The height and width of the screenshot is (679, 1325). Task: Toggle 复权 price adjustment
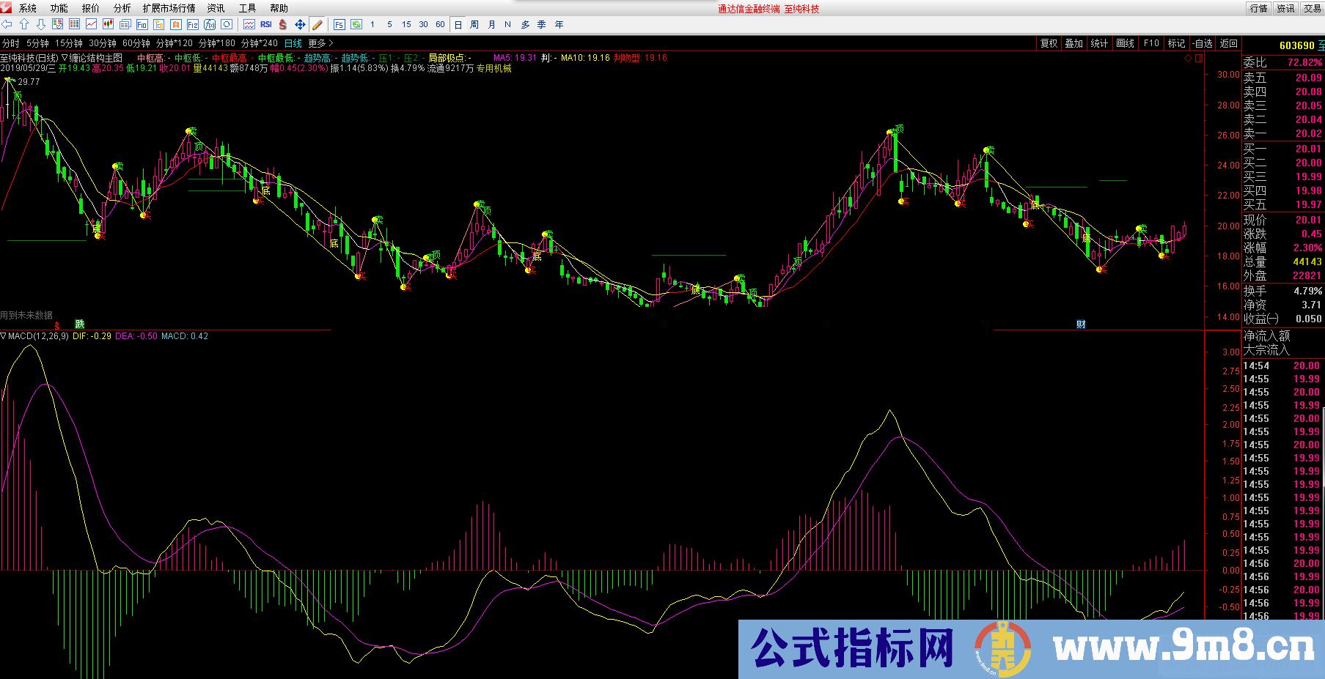click(x=1049, y=42)
